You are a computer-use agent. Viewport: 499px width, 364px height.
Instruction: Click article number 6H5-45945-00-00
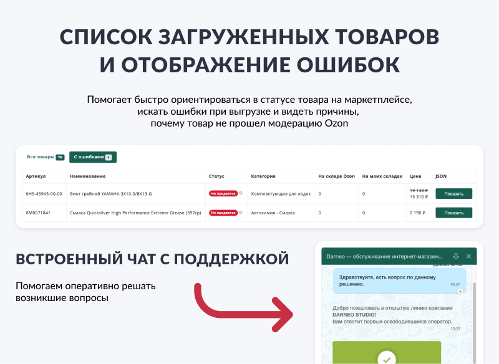coord(44,194)
